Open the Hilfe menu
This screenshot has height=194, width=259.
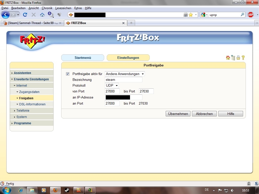[x=88, y=8]
